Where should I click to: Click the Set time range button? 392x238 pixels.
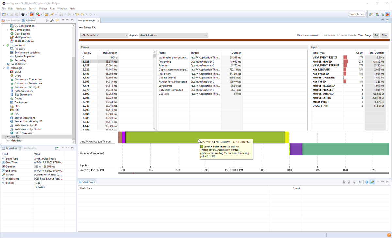point(376,35)
